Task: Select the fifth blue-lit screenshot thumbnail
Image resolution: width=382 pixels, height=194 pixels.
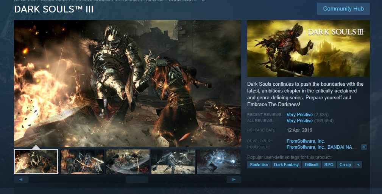Action: tap(218, 162)
